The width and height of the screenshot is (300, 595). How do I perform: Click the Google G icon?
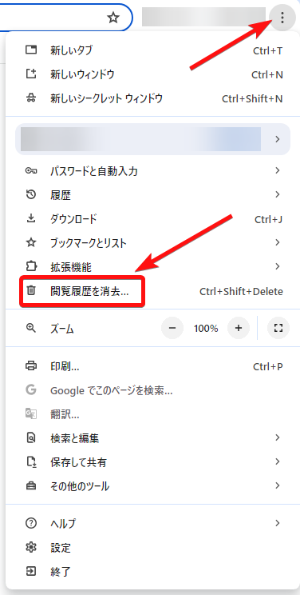pos(31,389)
